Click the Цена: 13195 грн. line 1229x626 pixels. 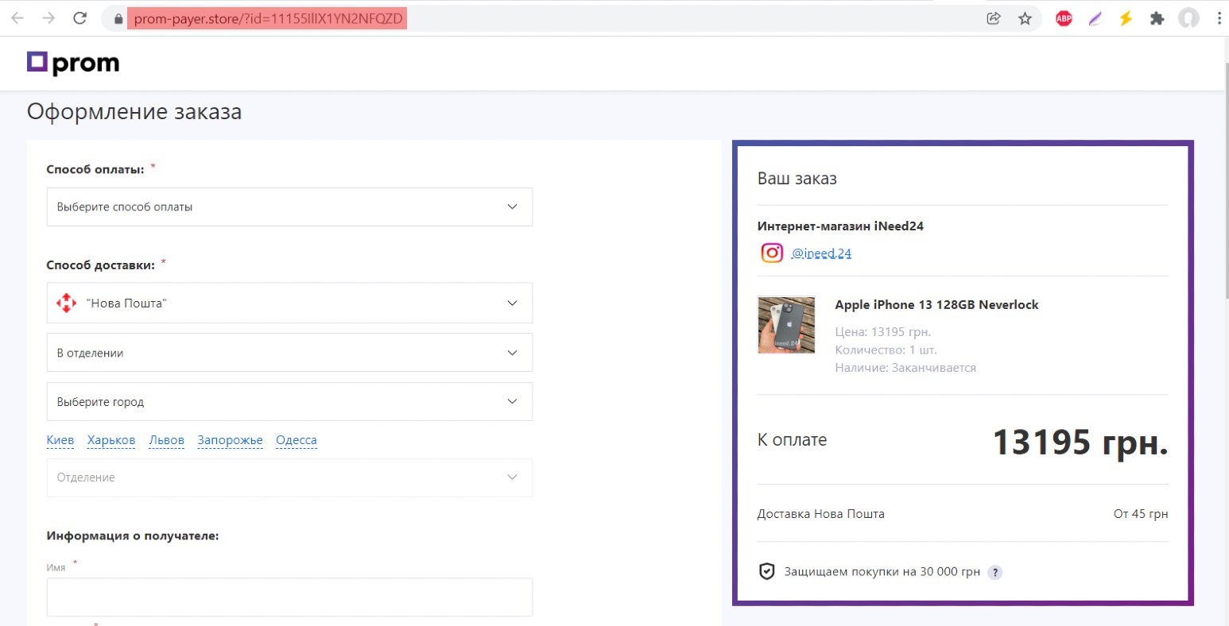pyautogui.click(x=882, y=332)
